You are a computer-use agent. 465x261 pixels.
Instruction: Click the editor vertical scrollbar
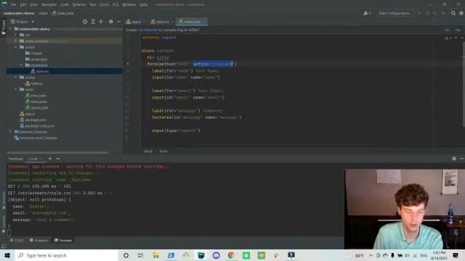click(x=464, y=84)
